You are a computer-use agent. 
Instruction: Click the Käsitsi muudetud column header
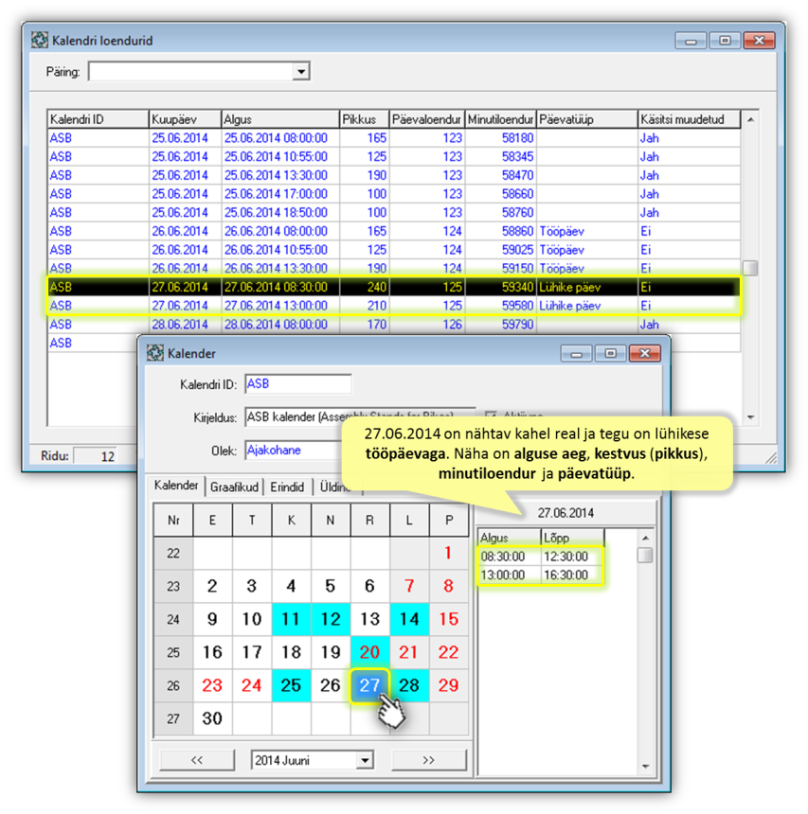689,119
